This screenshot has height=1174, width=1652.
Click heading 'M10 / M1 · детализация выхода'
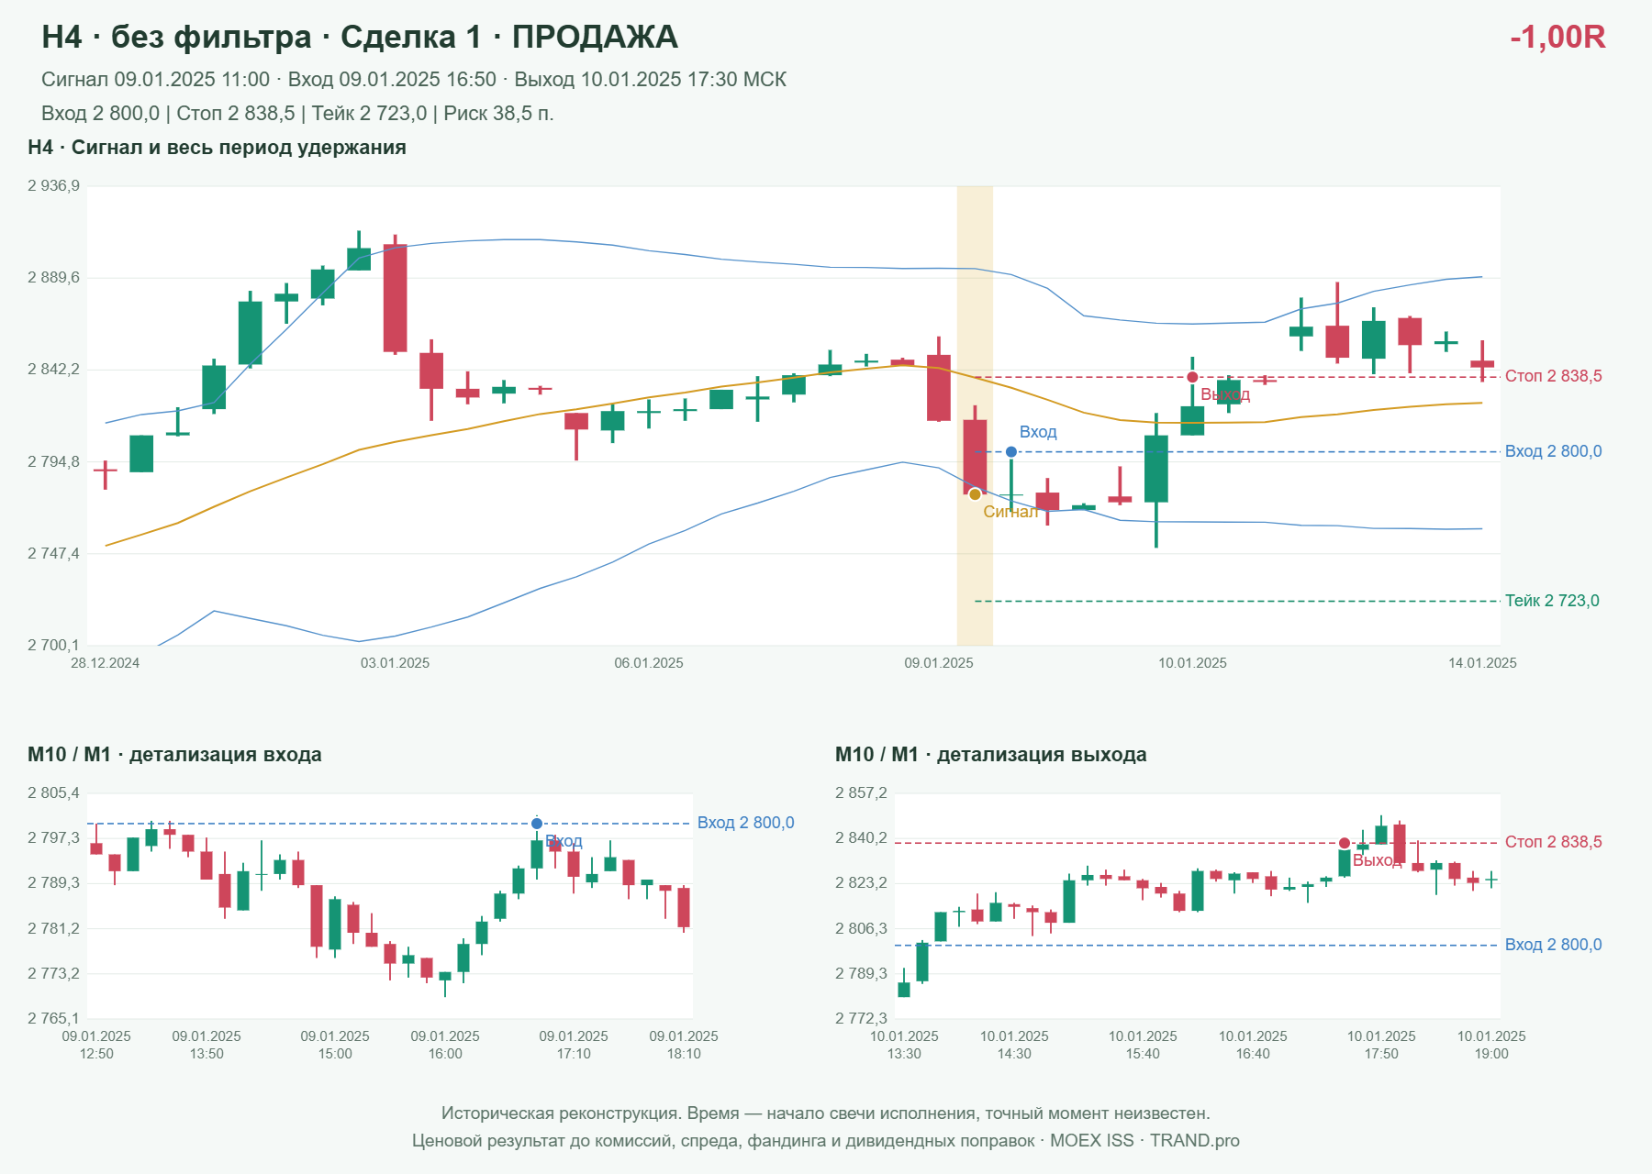[991, 755]
